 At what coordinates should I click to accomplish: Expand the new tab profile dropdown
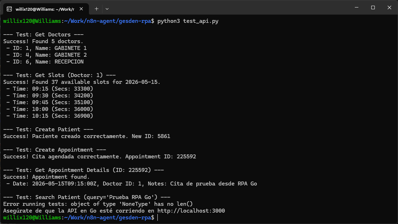pos(107,9)
